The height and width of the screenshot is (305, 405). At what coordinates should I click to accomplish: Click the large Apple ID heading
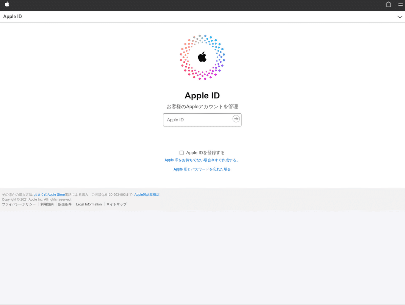[x=202, y=96]
